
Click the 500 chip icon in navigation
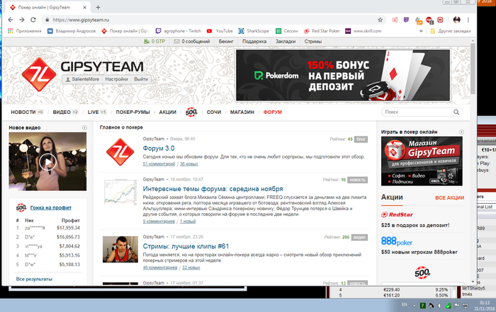pos(191,112)
